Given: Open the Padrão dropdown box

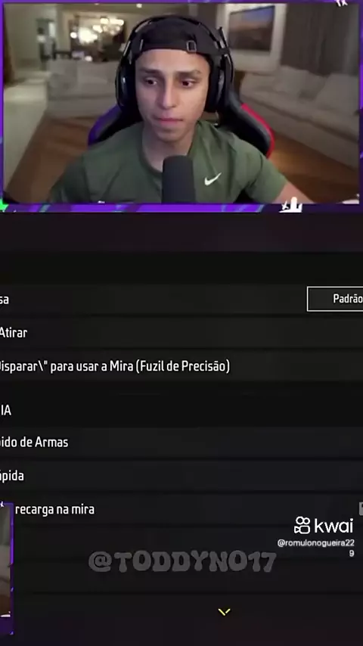Looking at the screenshot, I should click(x=335, y=299).
